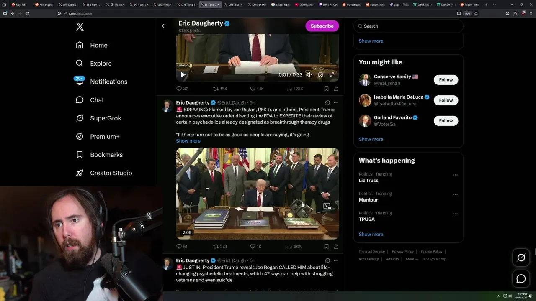
Task: Bookmark the BREAKING psychedelics post
Action: click(x=326, y=247)
